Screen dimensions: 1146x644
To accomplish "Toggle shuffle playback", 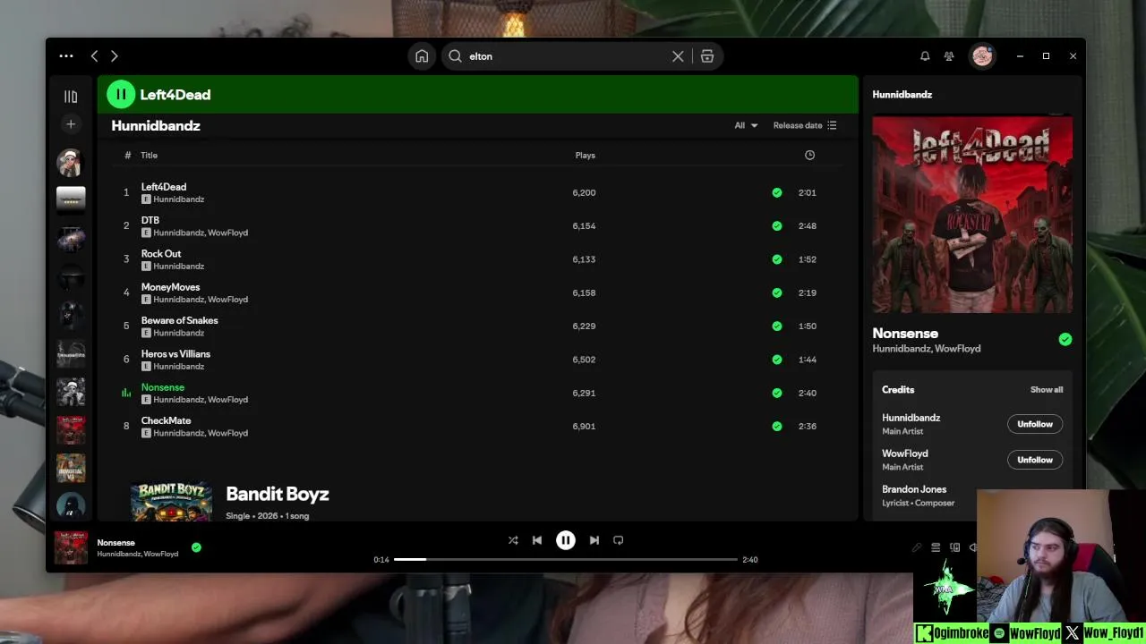I will (x=513, y=540).
